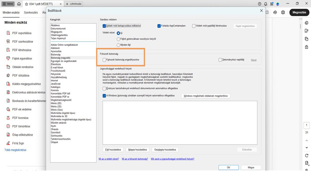The width and height of the screenshot is (311, 172).
Task: Select the Aláírások category
Action: pos(55,48)
